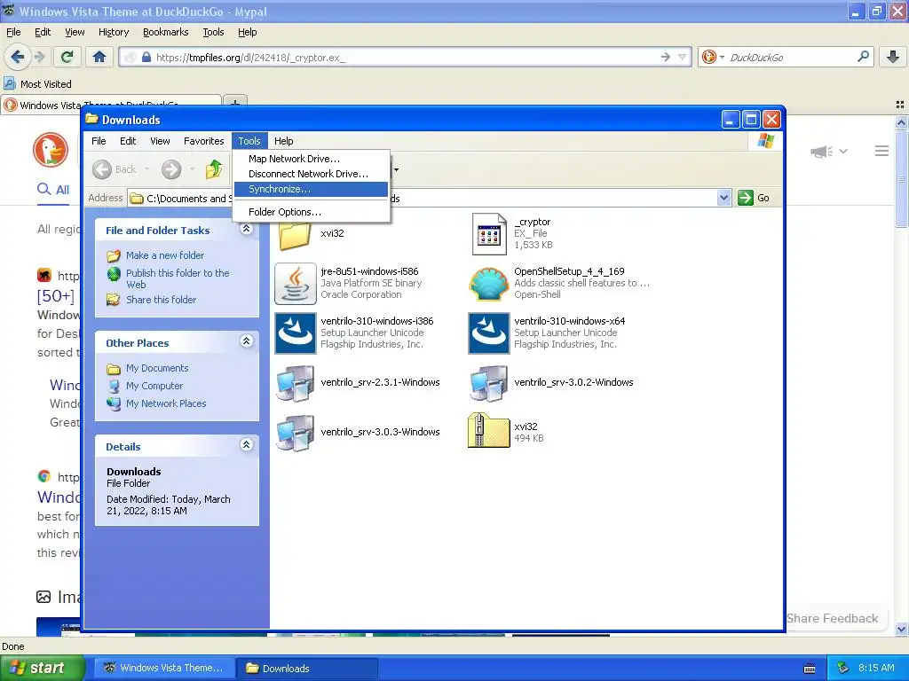
Task: Click the DuckDuckGo logo on the page
Action: [x=51, y=150]
